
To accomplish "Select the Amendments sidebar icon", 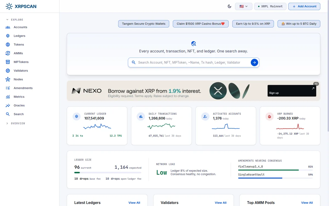I will point(8,88).
